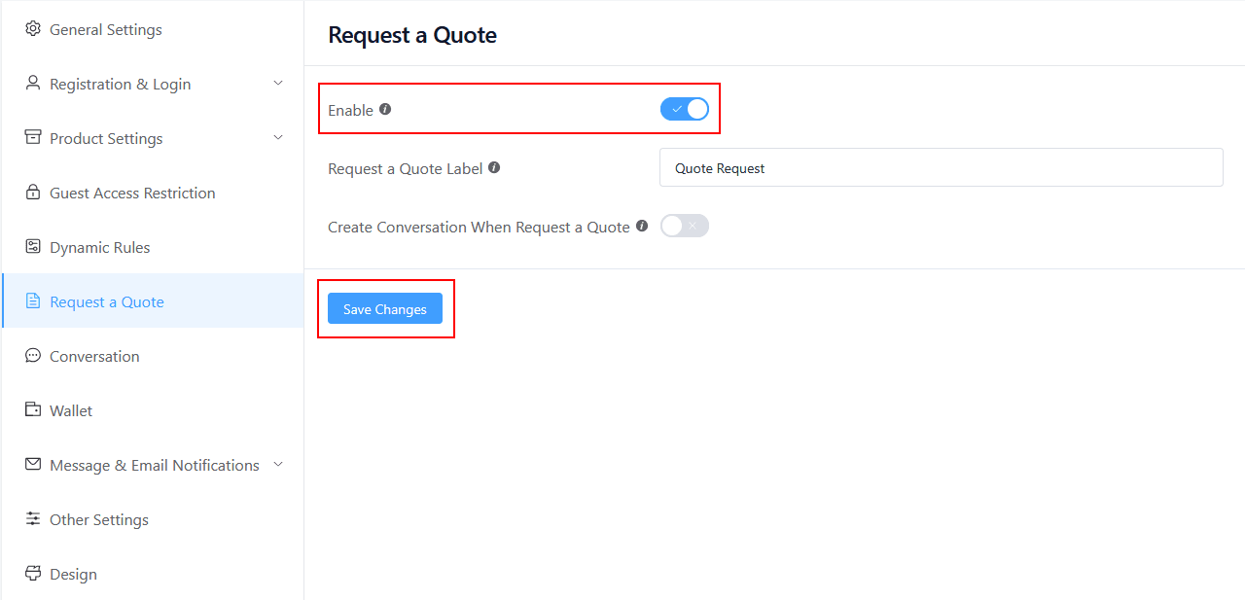This screenshot has height=600, width=1245.
Task: Turn off the Enable toggle
Action: click(x=685, y=109)
